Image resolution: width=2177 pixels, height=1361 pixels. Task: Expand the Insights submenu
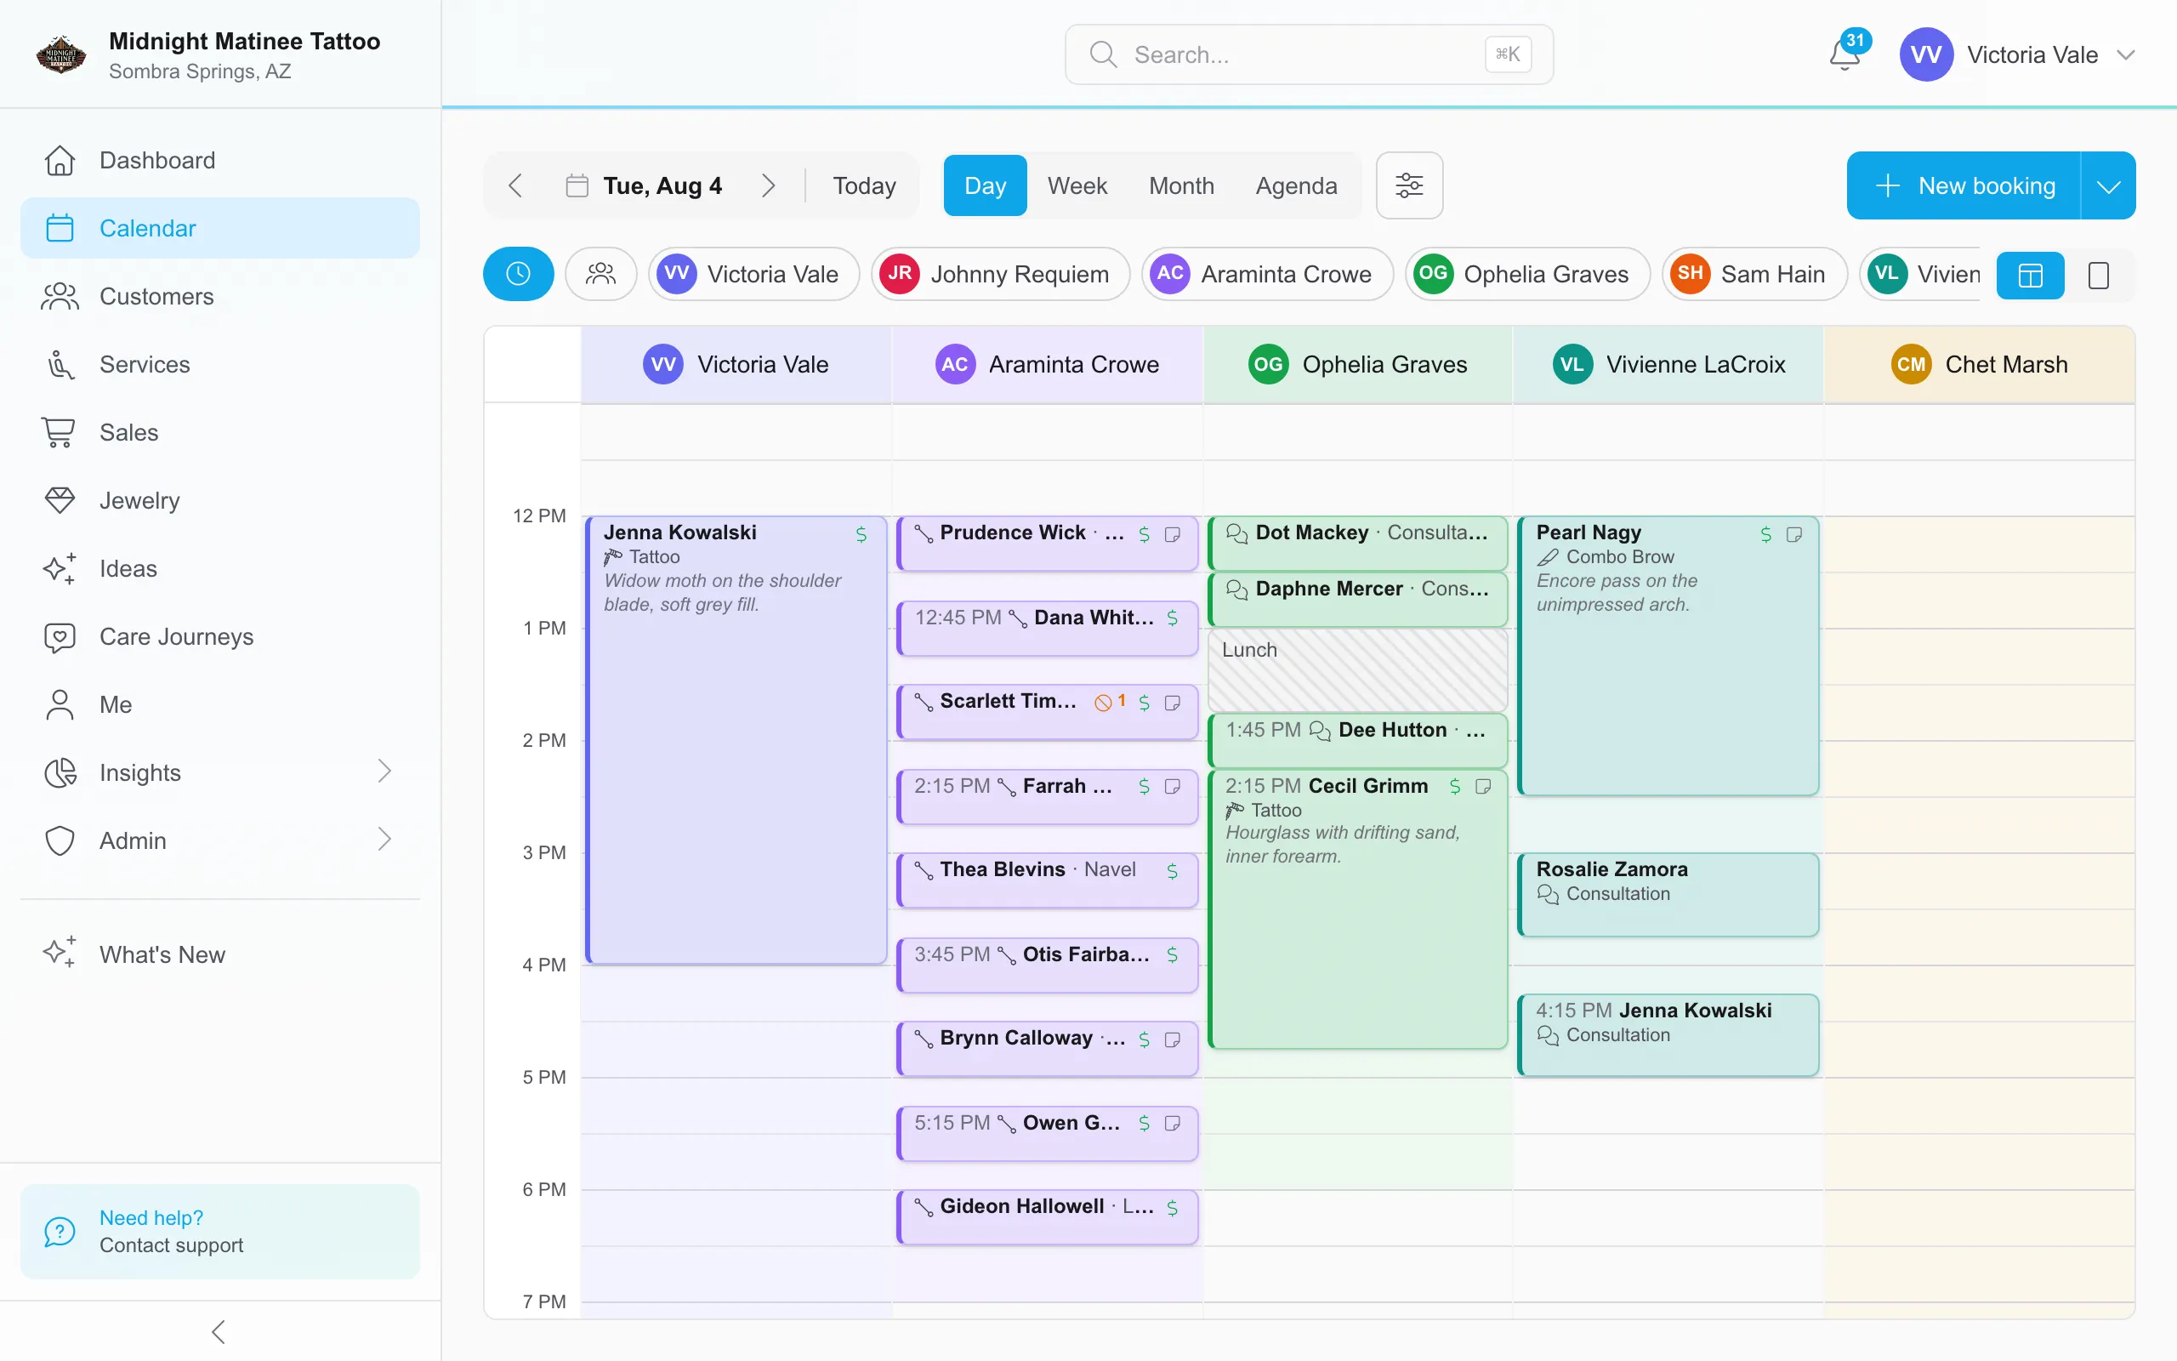[x=384, y=772]
